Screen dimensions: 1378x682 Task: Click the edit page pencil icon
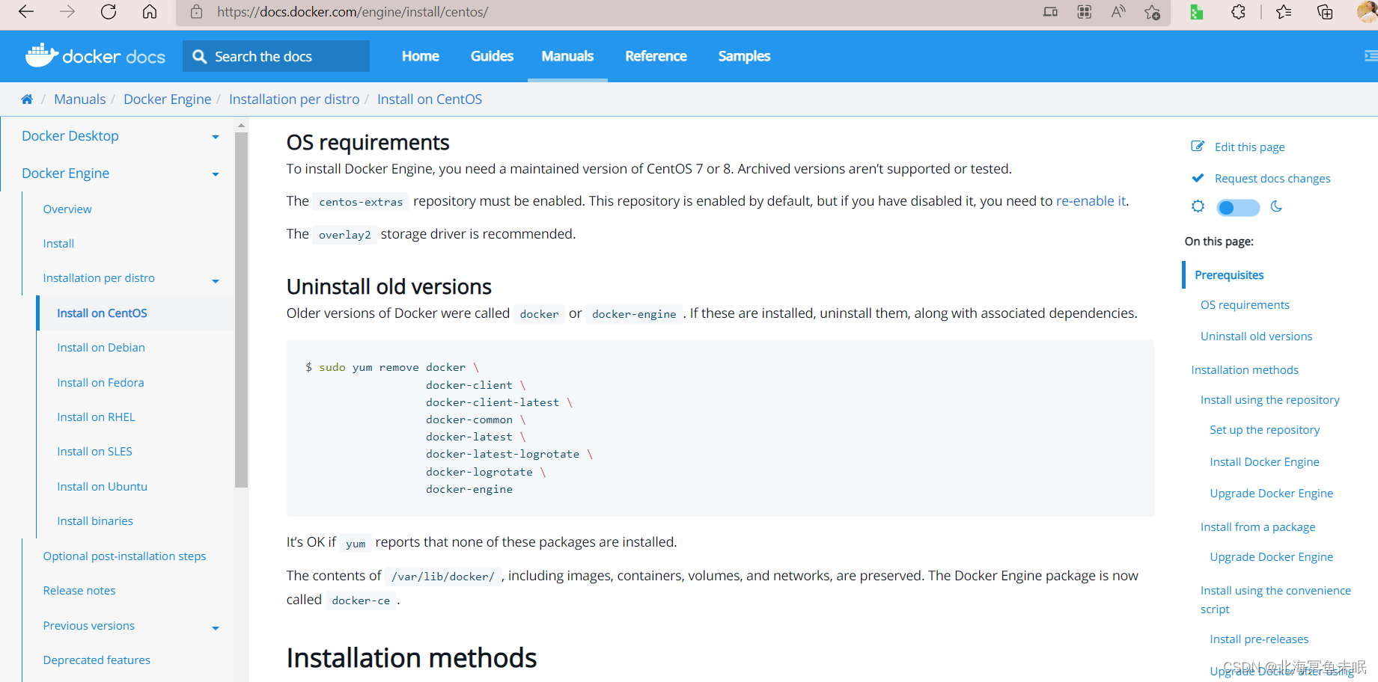coord(1198,147)
